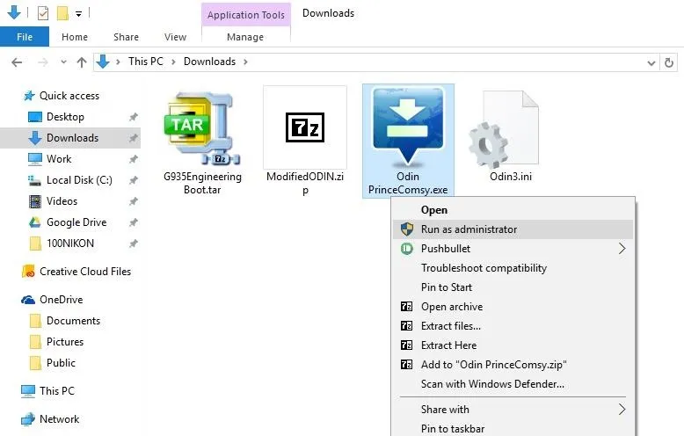684x436 pixels.
Task: Click the Downloads blue arrow sidebar icon
Action: pos(35,138)
